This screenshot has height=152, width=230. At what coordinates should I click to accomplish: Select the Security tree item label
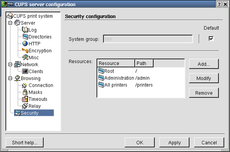tap(29, 113)
